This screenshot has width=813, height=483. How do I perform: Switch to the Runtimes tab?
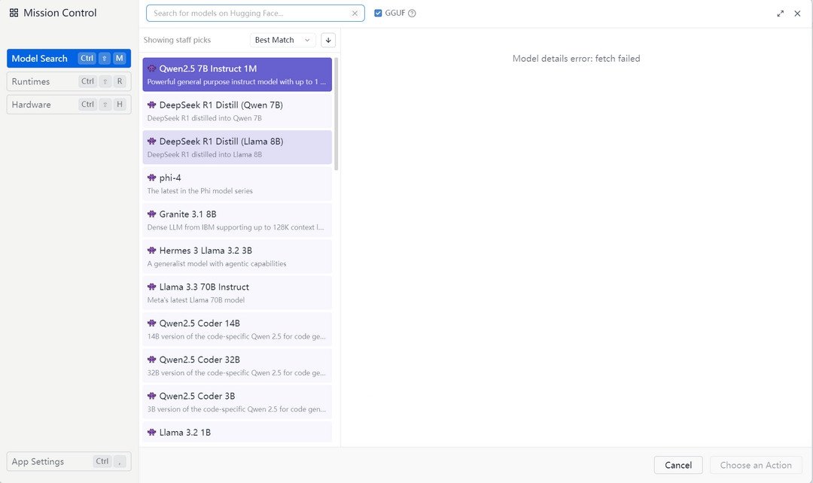69,81
